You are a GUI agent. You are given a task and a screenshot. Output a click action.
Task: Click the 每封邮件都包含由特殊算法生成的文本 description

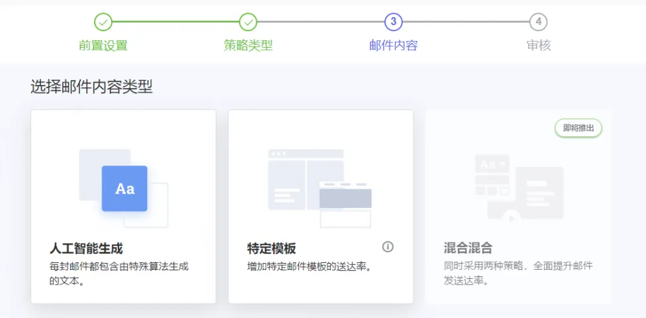tap(119, 273)
